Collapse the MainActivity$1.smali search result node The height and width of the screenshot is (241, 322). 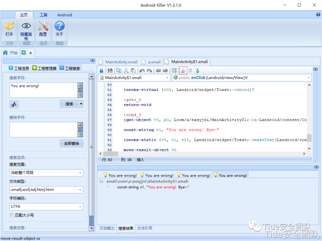[x=101, y=181]
